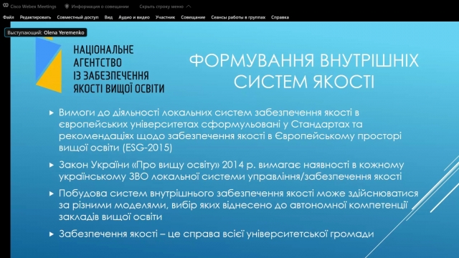459x258 pixels.
Task: Click the speaker label Olena Yeremenko
Action: (x=46, y=32)
